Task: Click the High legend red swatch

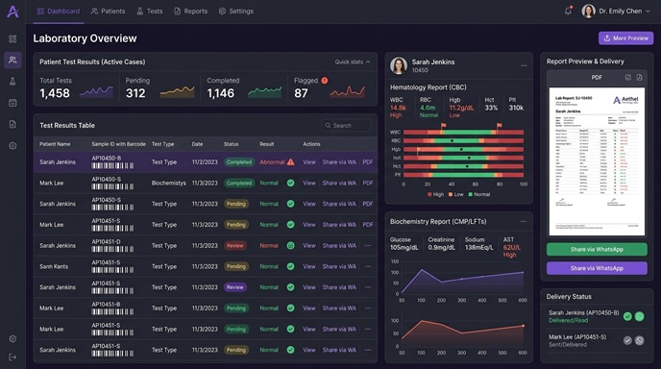Action: pyautogui.click(x=429, y=194)
